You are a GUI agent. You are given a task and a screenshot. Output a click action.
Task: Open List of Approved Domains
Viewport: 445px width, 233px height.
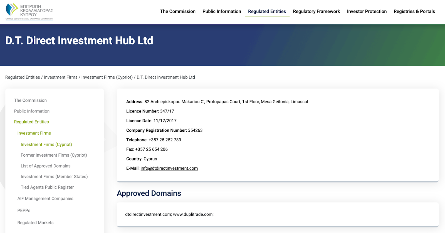coord(46,166)
